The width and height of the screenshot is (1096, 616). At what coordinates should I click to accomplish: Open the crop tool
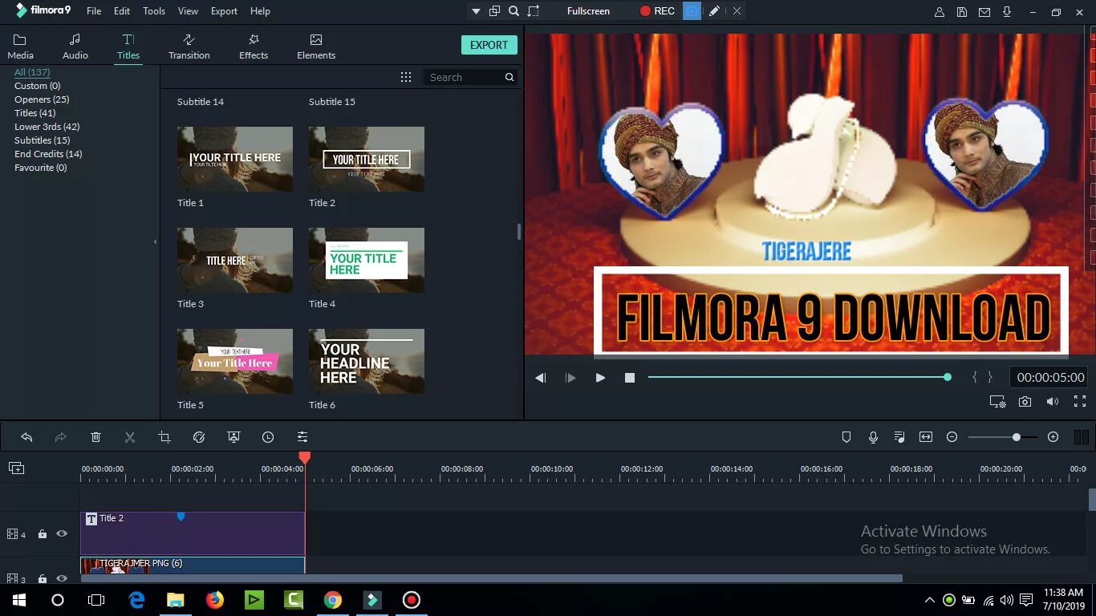pyautogui.click(x=164, y=437)
